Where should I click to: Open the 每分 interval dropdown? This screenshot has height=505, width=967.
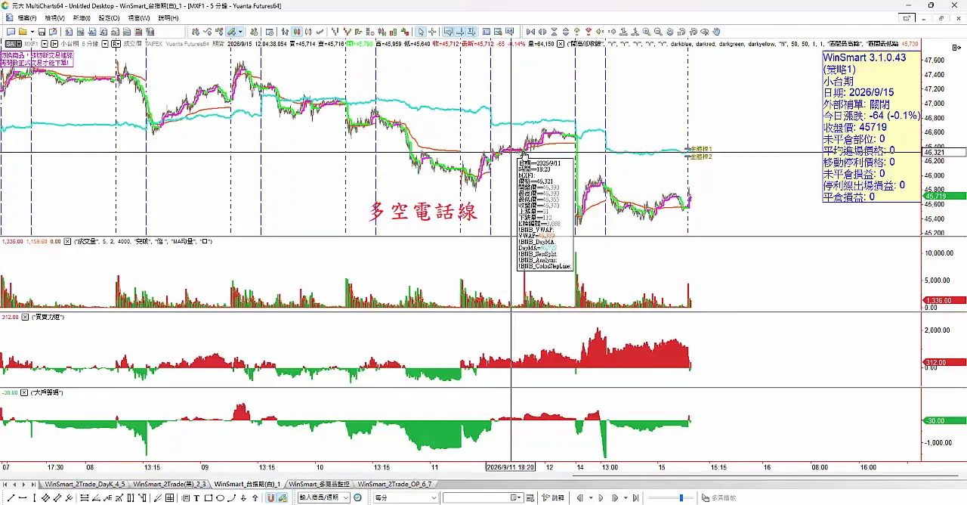(405, 498)
